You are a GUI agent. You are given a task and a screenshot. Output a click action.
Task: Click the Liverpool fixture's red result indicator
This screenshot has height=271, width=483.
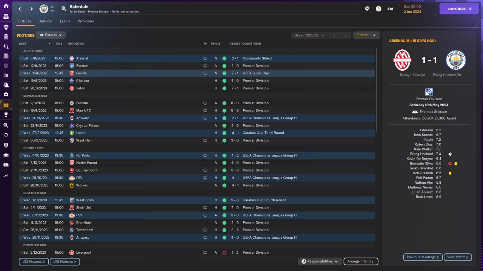click(224, 253)
